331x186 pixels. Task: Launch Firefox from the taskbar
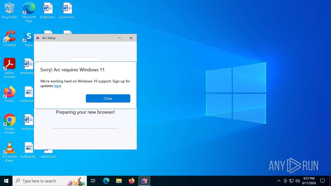132,181
